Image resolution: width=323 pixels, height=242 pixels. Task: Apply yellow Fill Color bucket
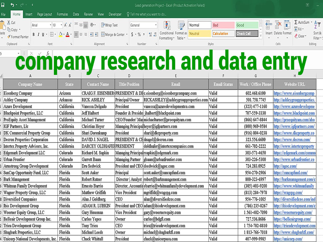pyautogui.click(x=61, y=35)
